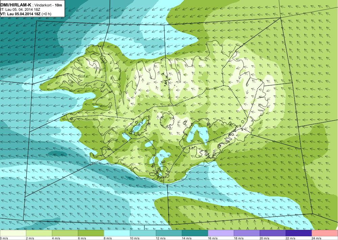Pick the light turquoise 10 m/s legend swatch
This screenshot has height=240, width=338.
(143, 233)
